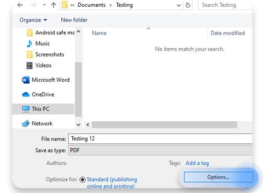Click the Videos film strip icon

pyautogui.click(x=30, y=65)
